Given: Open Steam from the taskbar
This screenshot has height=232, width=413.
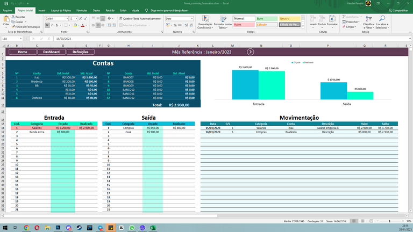Looking at the screenshot, I should (x=79, y=228).
